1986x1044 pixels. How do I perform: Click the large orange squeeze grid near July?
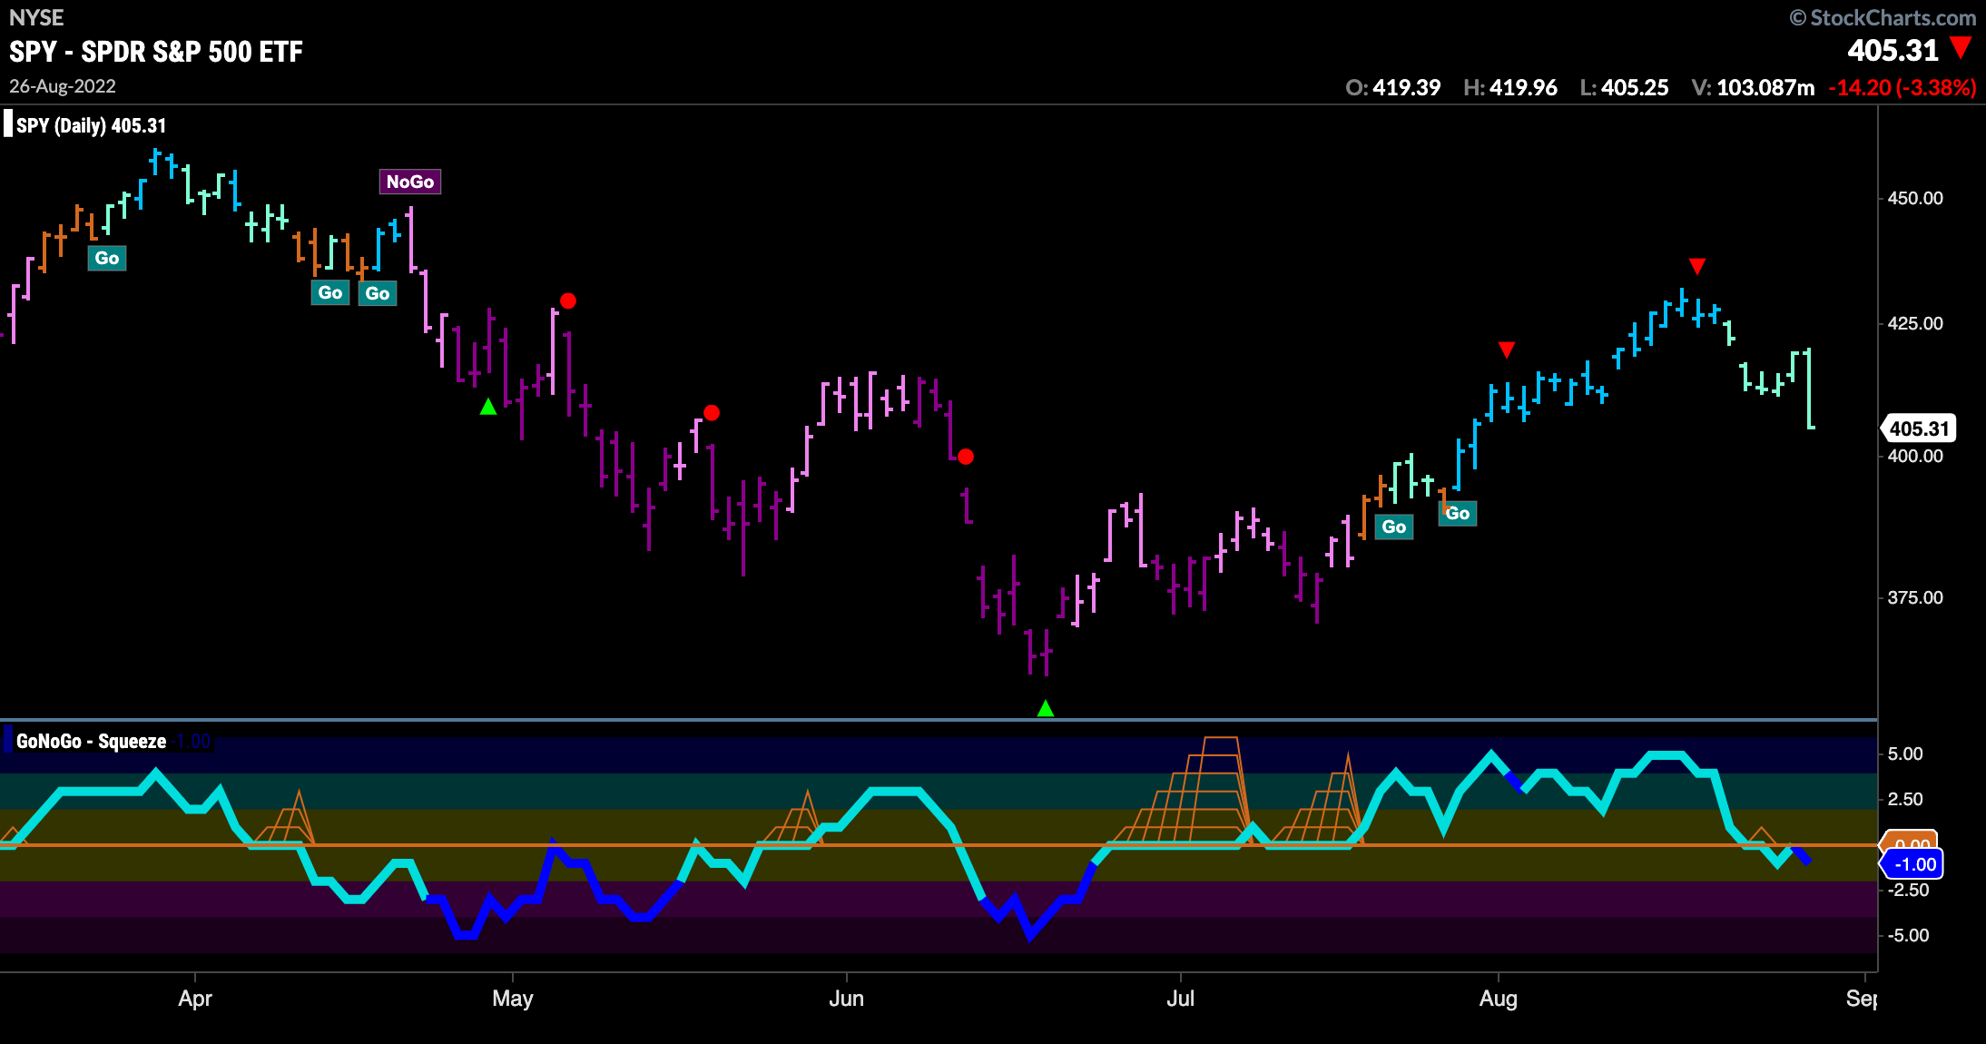pos(1180,790)
